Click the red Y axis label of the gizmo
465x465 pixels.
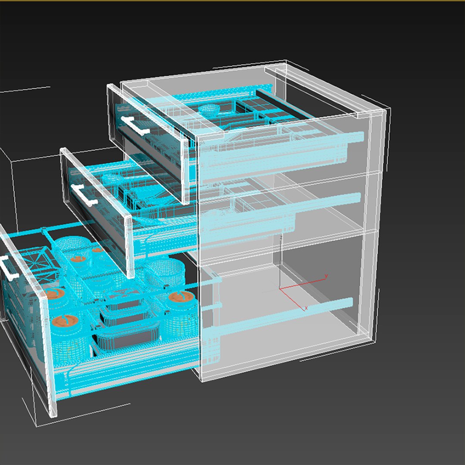click(326, 276)
